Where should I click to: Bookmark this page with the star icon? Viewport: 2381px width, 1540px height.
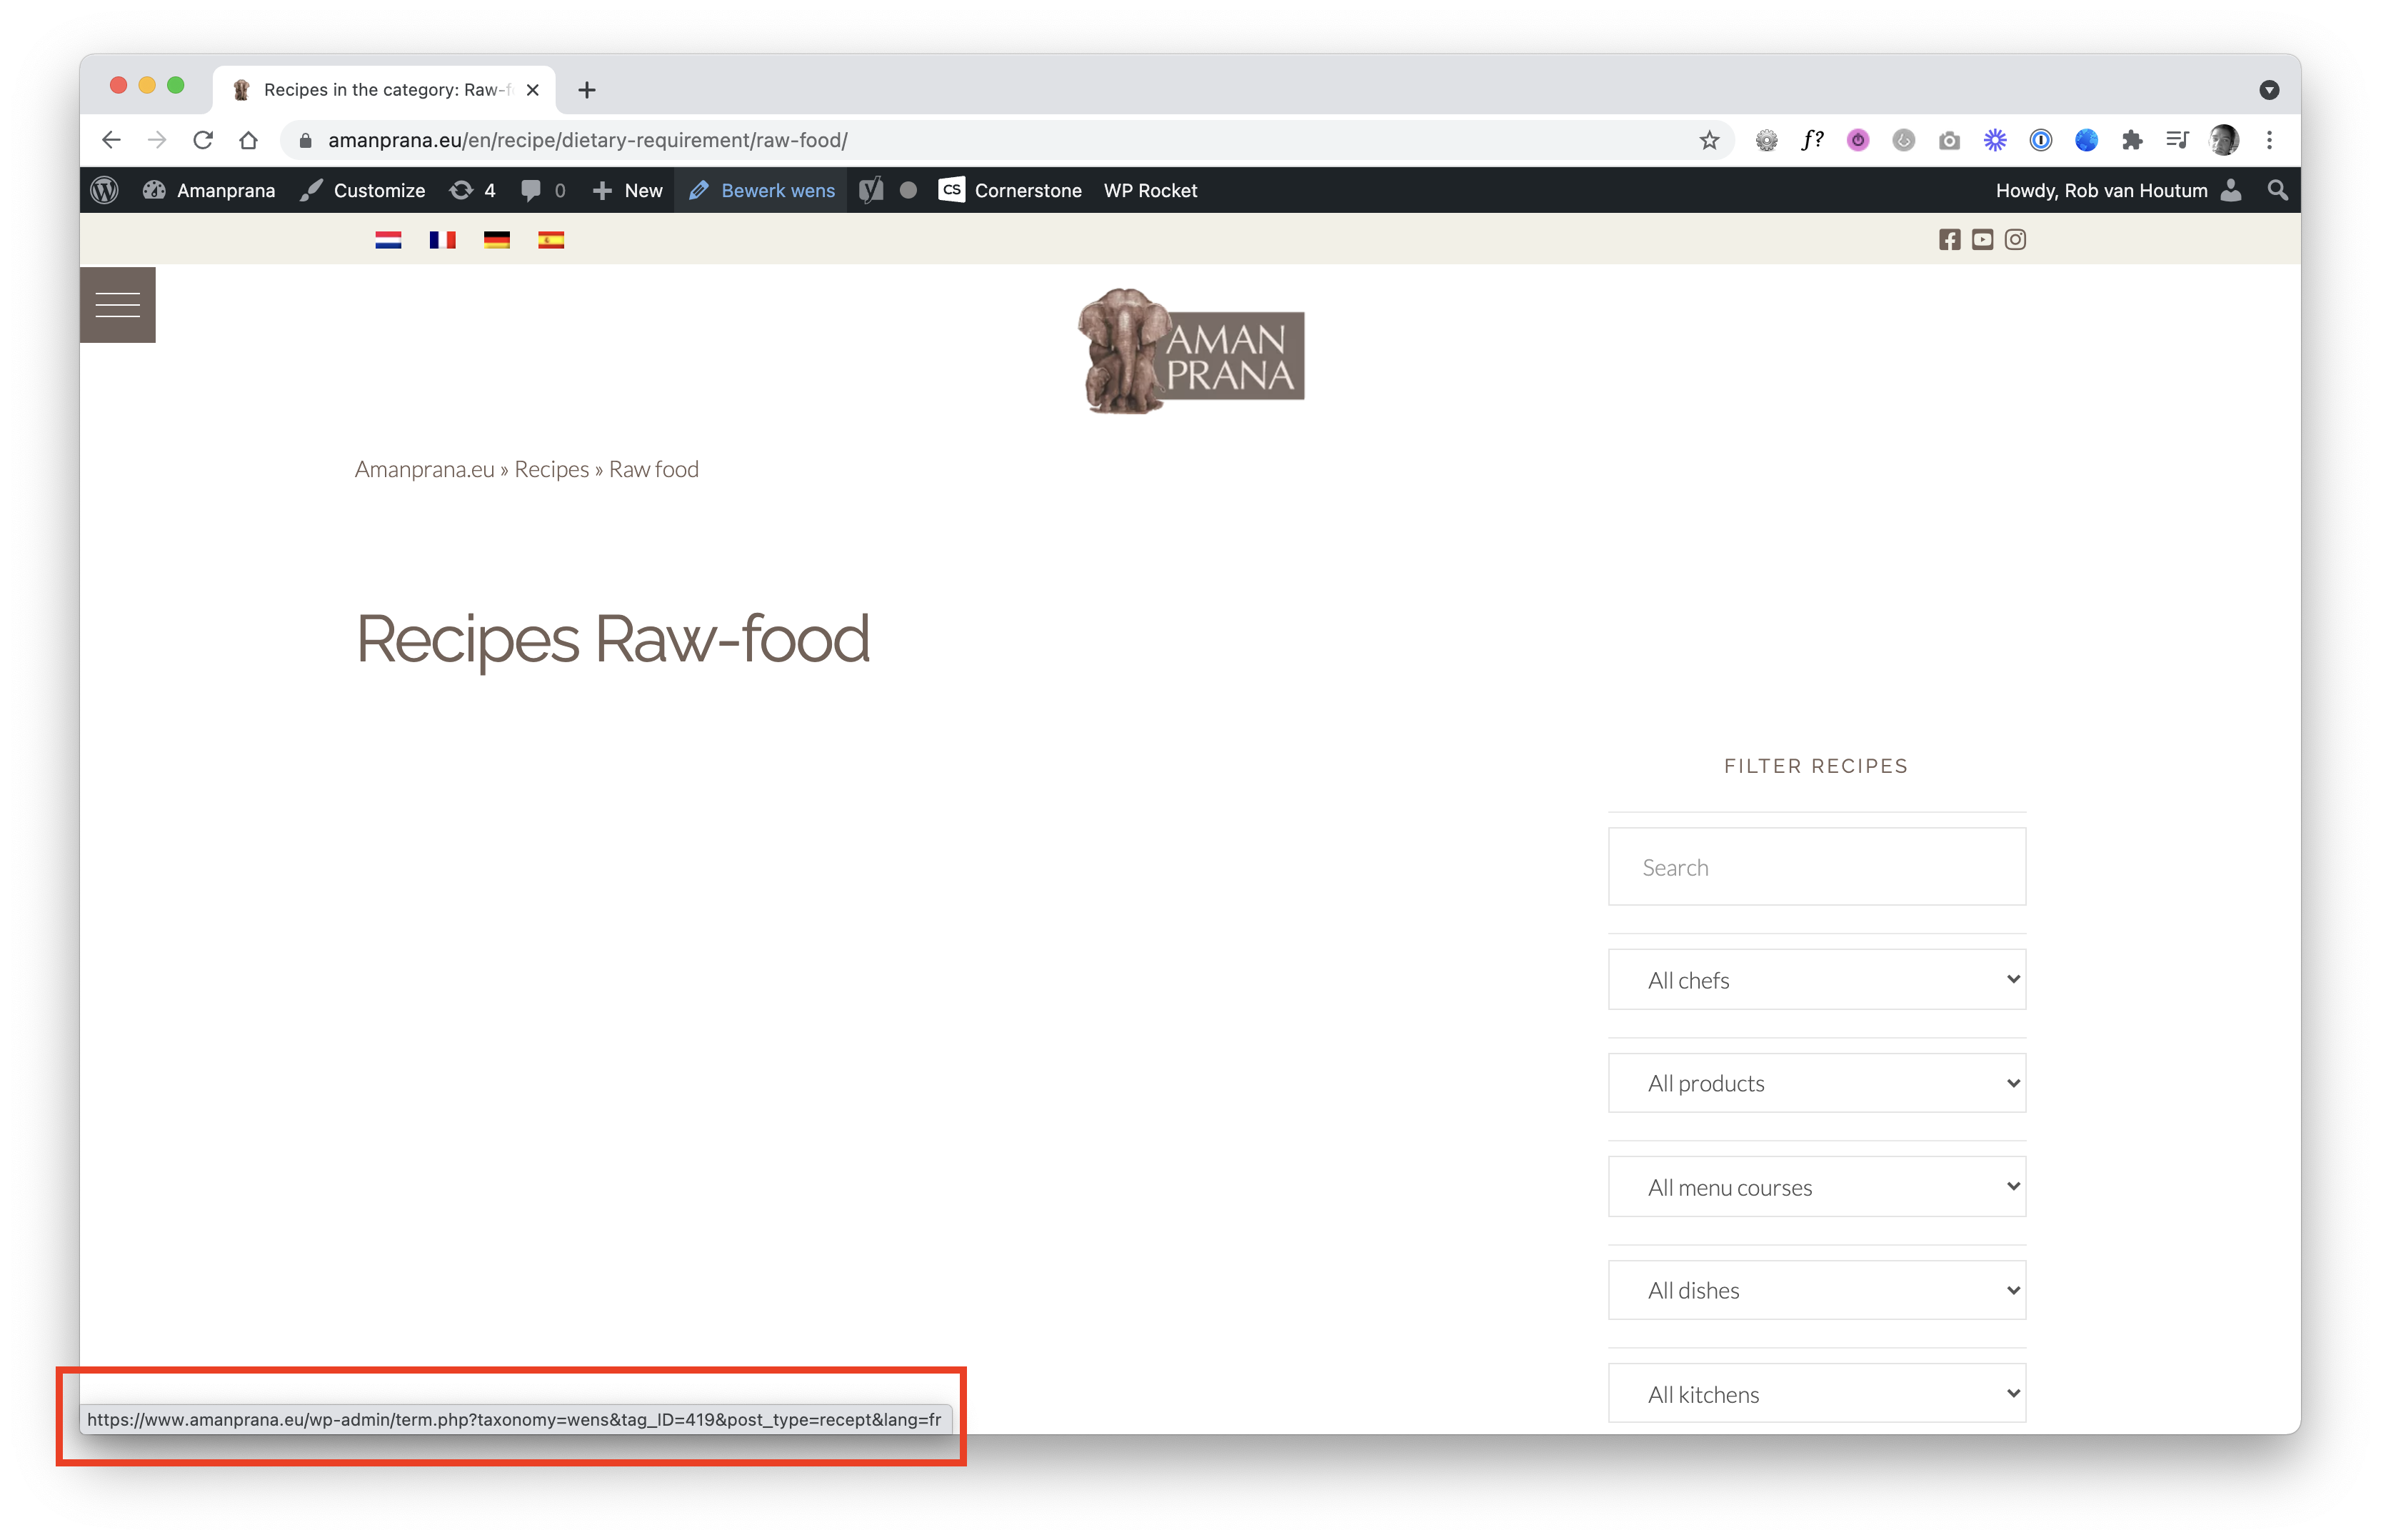point(1709,140)
